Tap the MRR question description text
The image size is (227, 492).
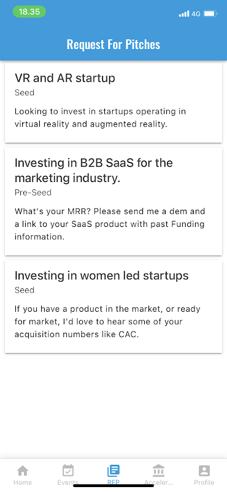tap(110, 224)
